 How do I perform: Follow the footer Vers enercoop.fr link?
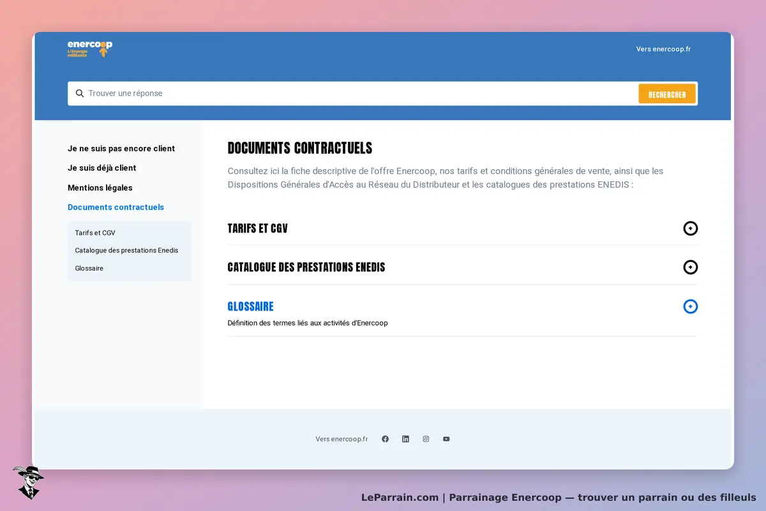(x=342, y=439)
